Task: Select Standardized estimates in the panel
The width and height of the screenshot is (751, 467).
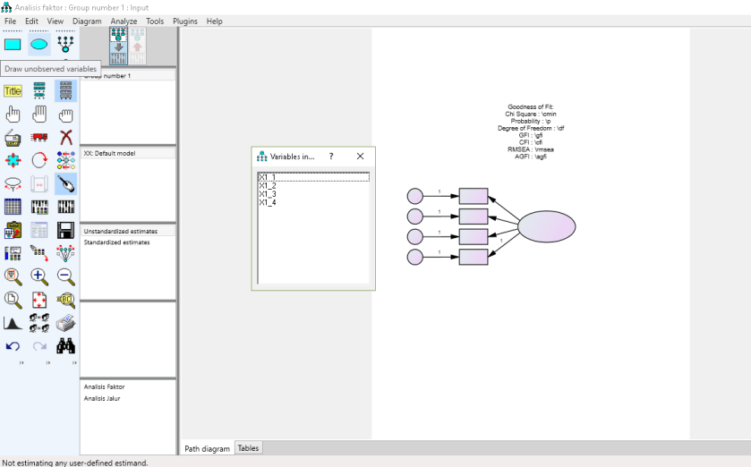Action: 116,242
